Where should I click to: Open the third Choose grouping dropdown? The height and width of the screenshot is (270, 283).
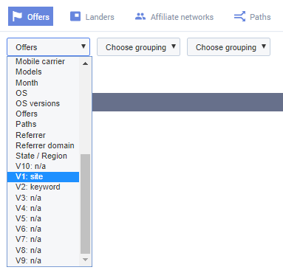(228, 46)
